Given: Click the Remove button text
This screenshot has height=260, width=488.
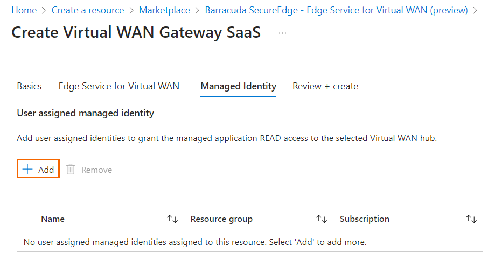Looking at the screenshot, I should [96, 170].
